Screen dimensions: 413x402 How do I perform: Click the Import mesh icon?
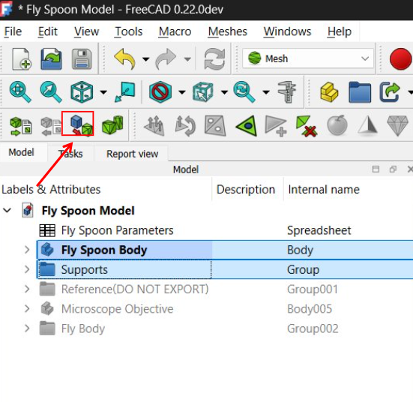click(21, 126)
